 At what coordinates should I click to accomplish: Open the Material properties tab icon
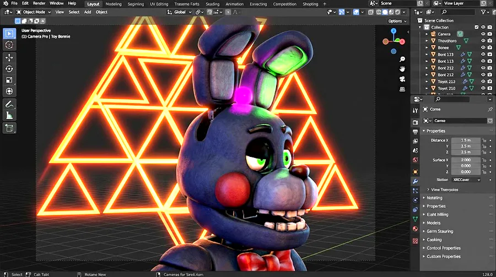pyautogui.click(x=416, y=229)
